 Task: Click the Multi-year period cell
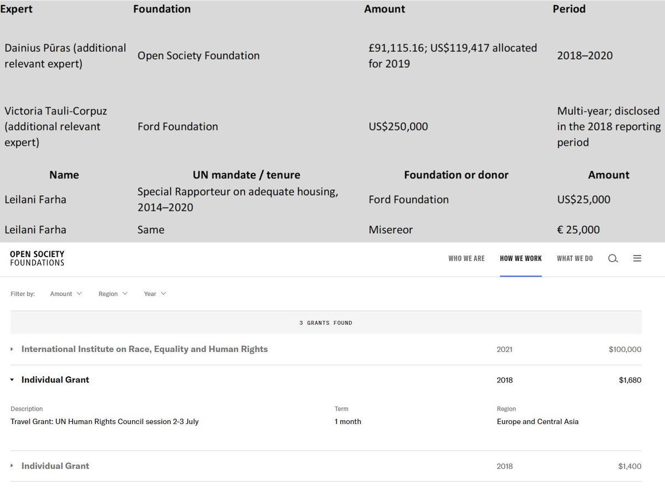609,126
